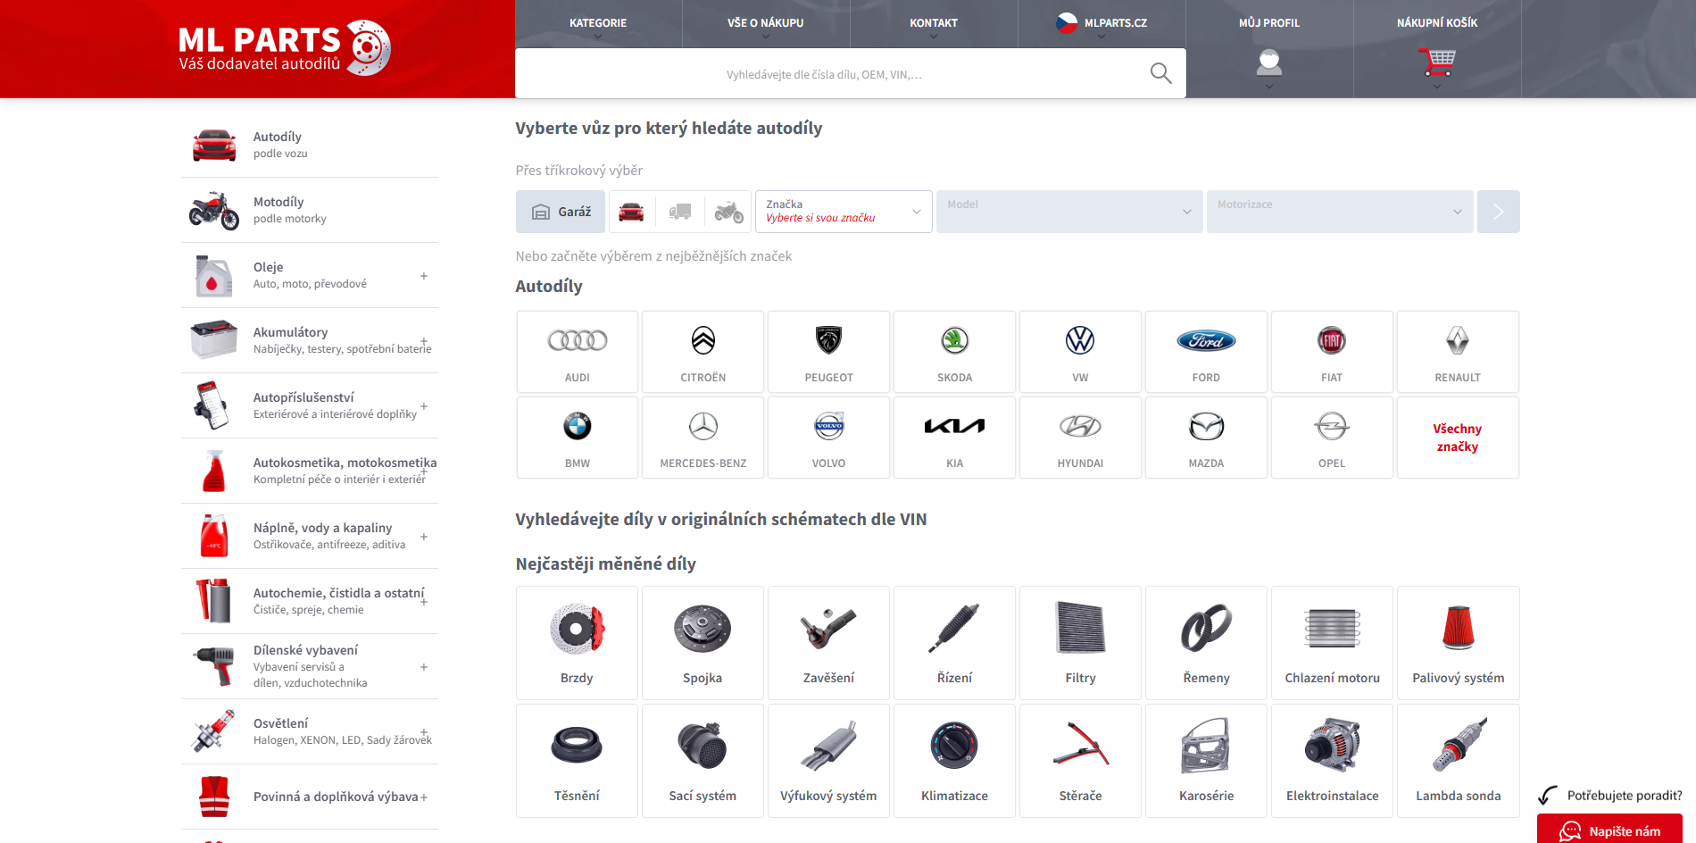Open the Osvětlení sidebar category
This screenshot has height=843, width=1696.
tap(309, 731)
